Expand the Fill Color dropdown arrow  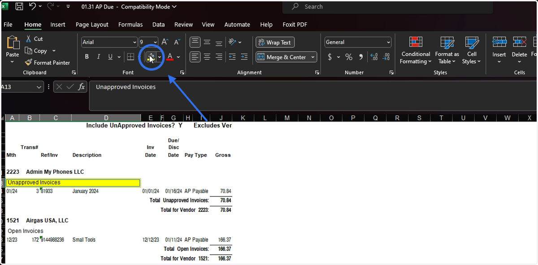159,57
